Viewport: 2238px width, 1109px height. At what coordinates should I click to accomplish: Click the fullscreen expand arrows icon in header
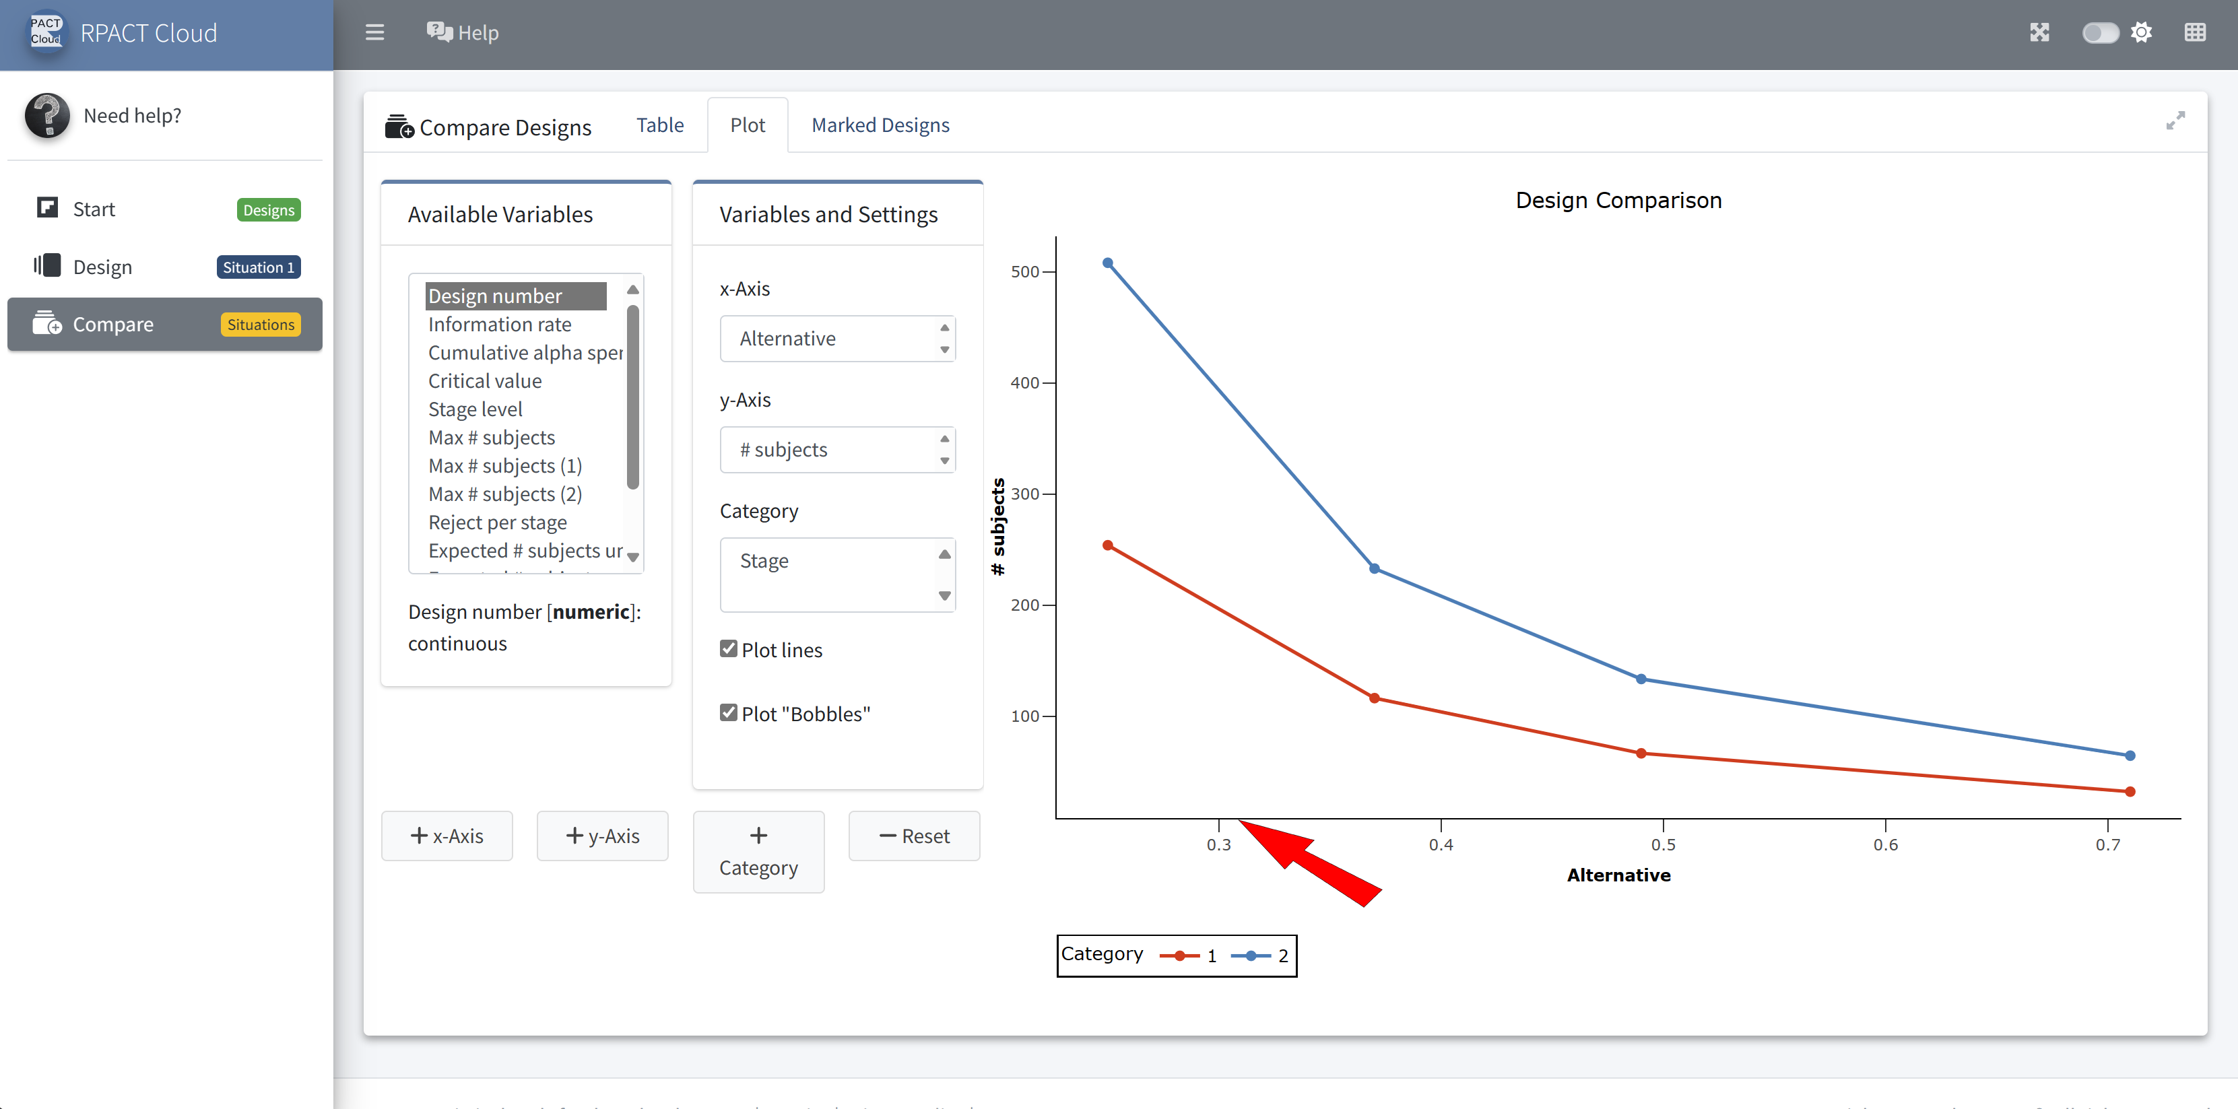pyautogui.click(x=2039, y=33)
